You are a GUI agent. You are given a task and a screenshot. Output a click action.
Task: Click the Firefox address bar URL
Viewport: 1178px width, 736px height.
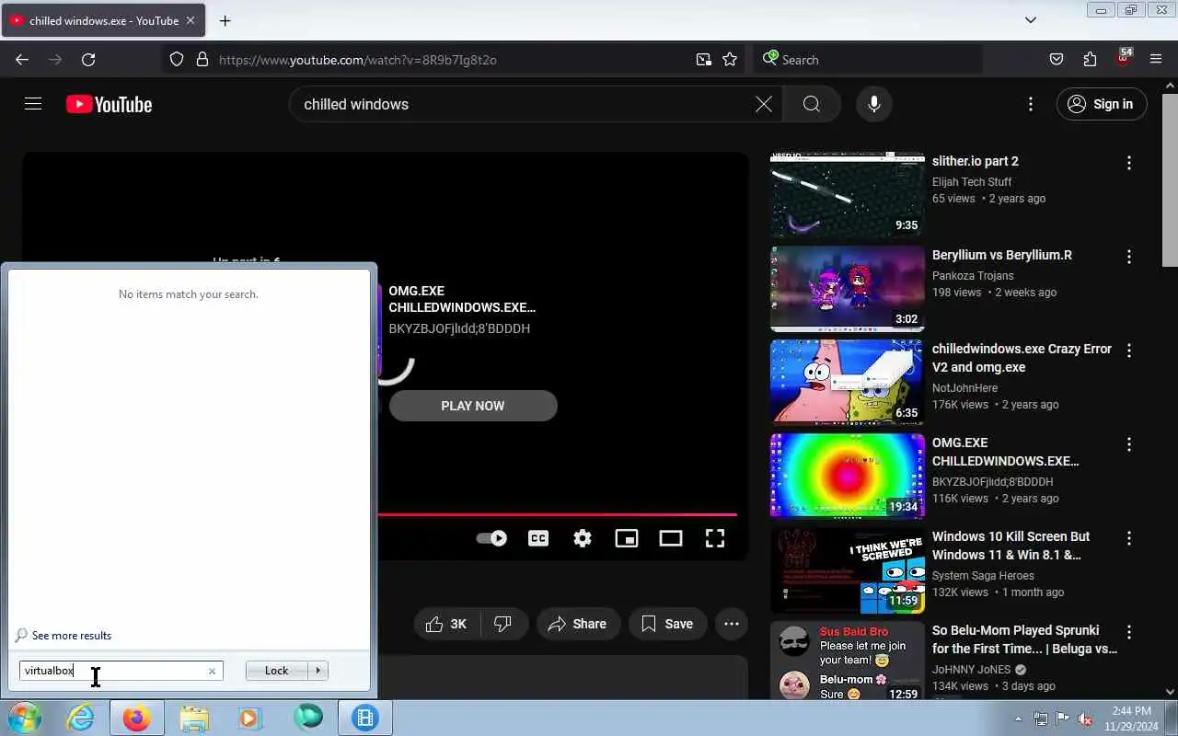coord(357,60)
